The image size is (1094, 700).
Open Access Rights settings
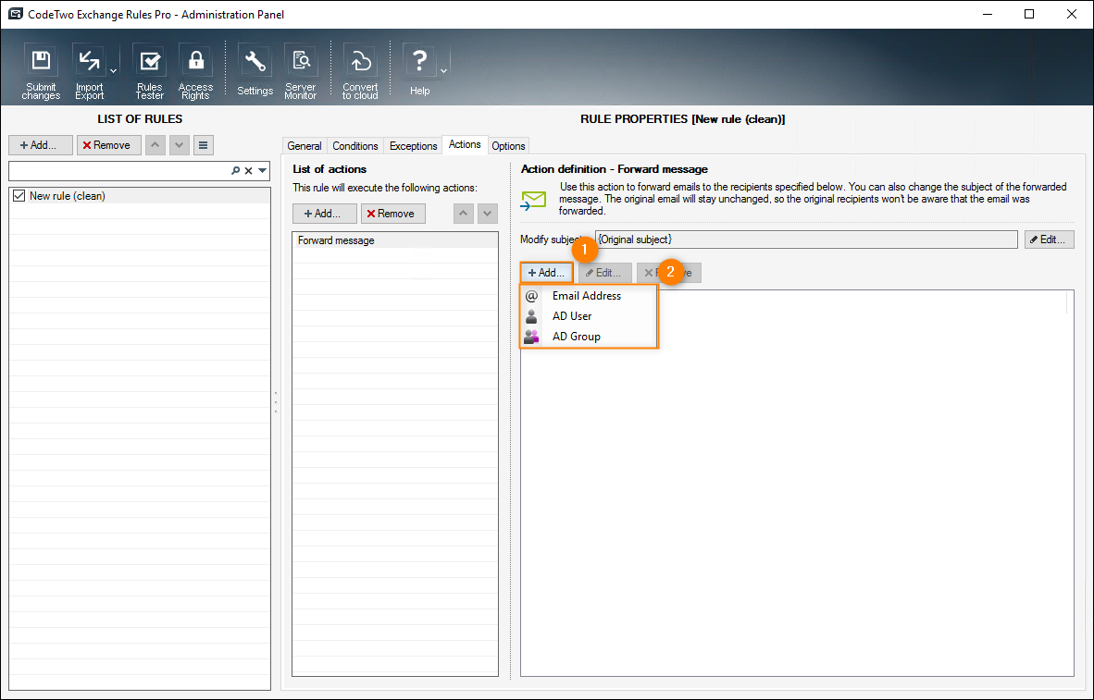(195, 72)
